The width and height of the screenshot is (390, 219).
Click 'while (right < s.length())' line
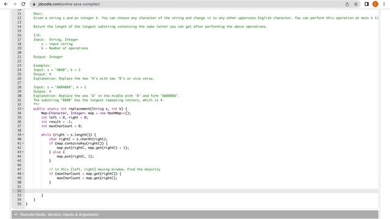tap(68, 134)
